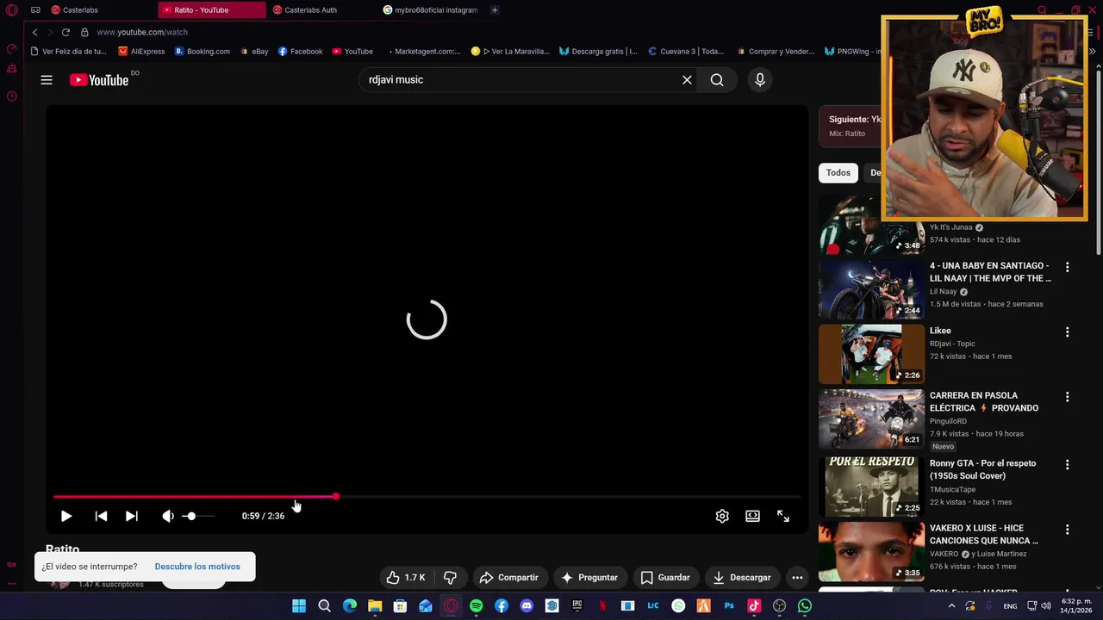Open options menu for 'VAKERO X LUISE' video
This screenshot has height=620, width=1103.
coord(1067,530)
